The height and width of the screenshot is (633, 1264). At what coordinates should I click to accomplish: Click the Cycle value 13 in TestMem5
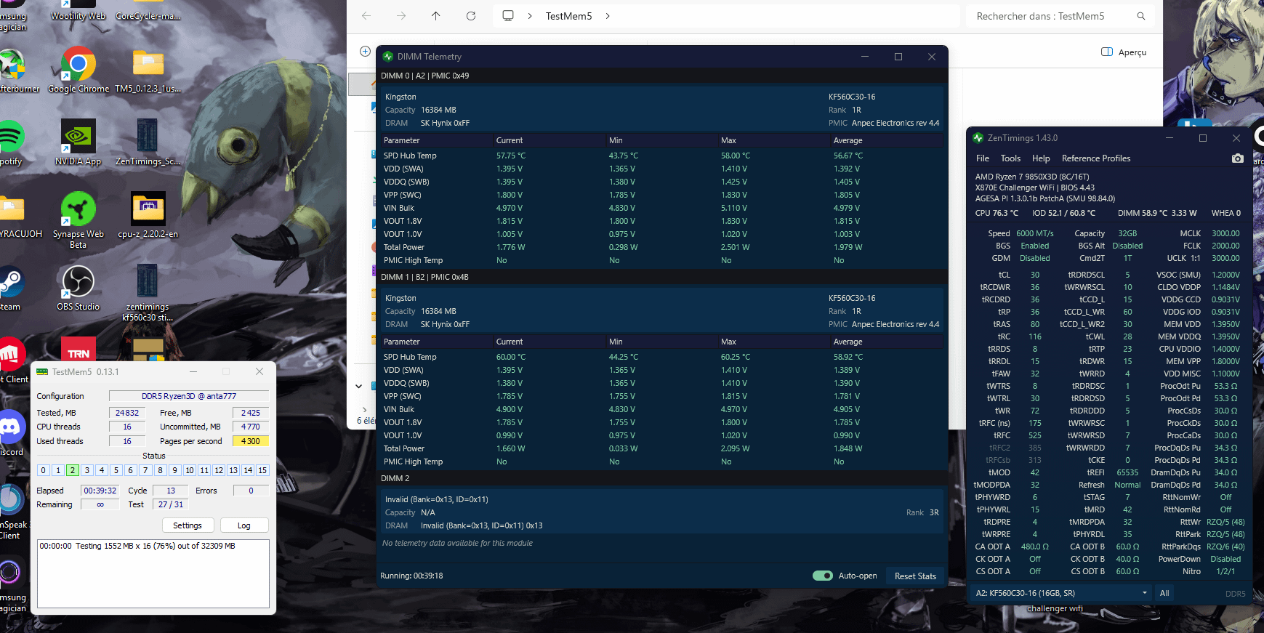pos(171,491)
